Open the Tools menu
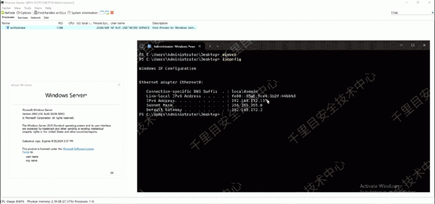Viewport: 435px width, 204px height. click(x=28, y=8)
